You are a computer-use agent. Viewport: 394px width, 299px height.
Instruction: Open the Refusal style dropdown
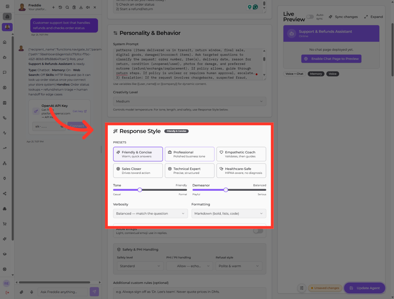tap(239, 266)
